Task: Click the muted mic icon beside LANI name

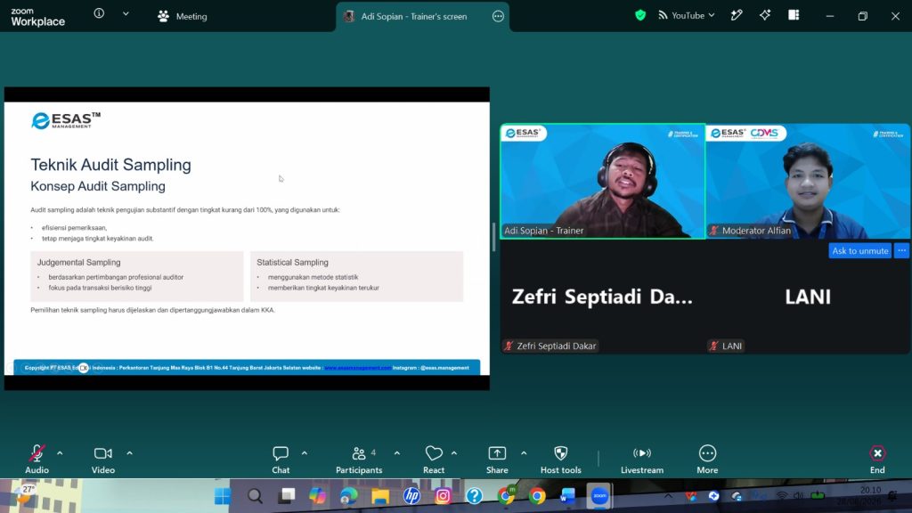Action: [x=714, y=346]
